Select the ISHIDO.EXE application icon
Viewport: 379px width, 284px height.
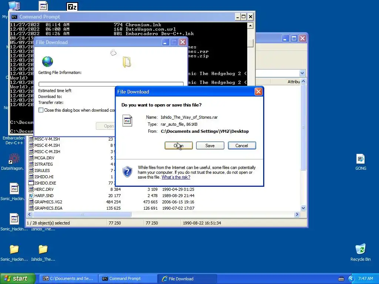[31, 183]
